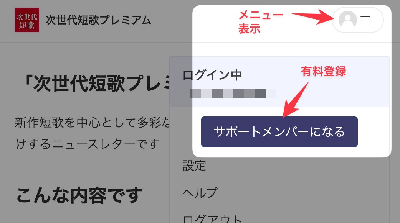Choose ログアウト menu entry
The width and height of the screenshot is (400, 223).
tap(212, 218)
